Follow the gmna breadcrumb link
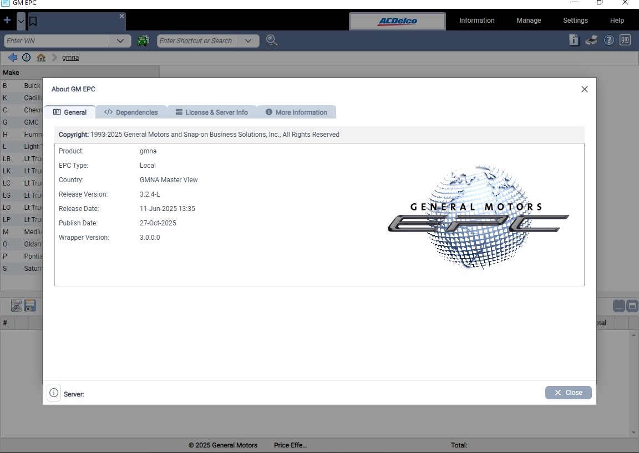This screenshot has width=639, height=453. (x=70, y=57)
